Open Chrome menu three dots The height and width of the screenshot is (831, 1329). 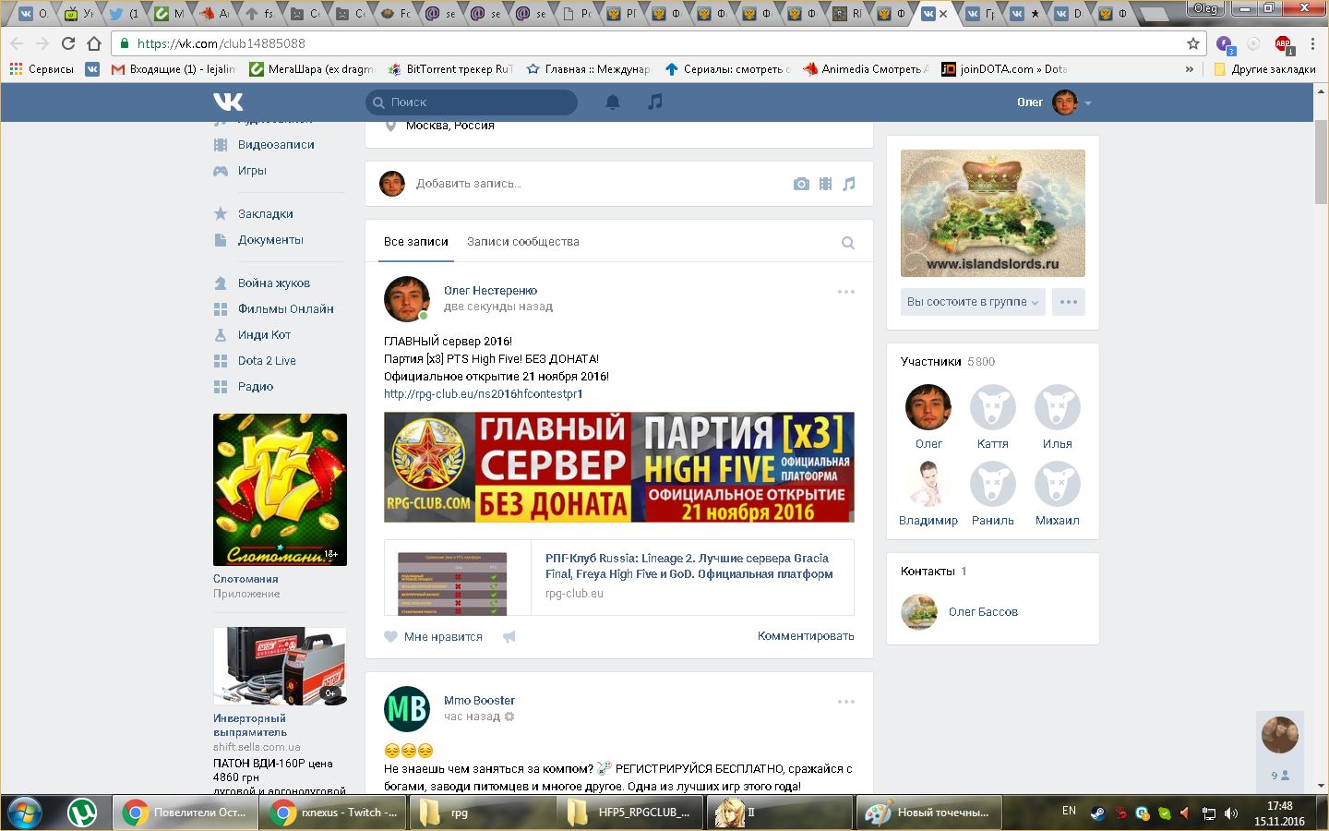click(1312, 43)
